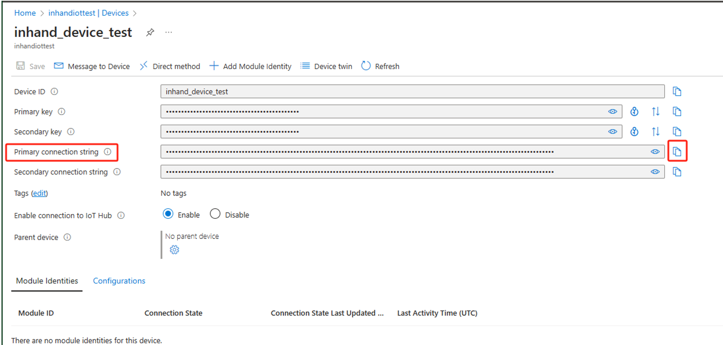The width and height of the screenshot is (723, 345).
Task: Switch to the Configurations tab
Action: (119, 281)
